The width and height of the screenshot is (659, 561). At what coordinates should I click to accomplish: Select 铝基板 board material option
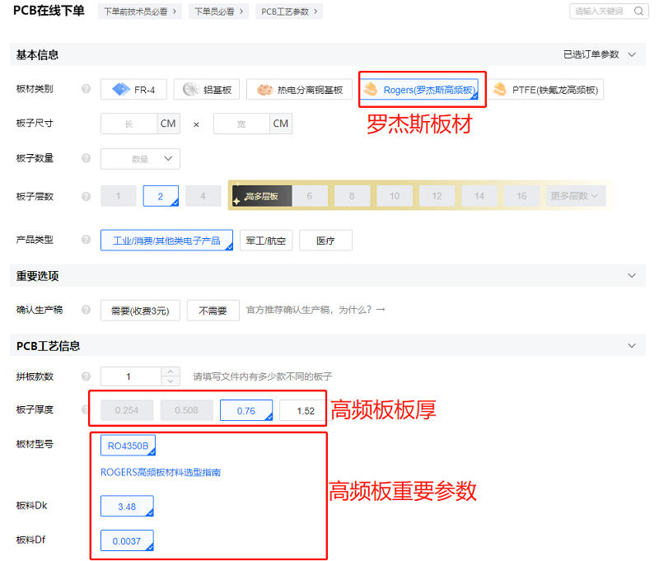211,90
